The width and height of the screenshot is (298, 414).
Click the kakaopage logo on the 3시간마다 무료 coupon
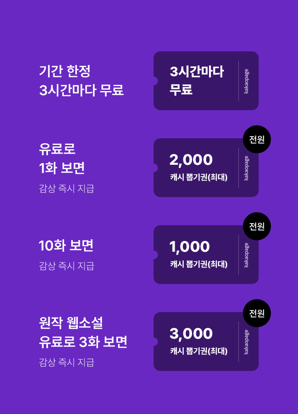click(246, 81)
